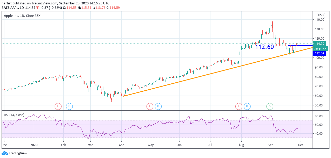Click 'Jul' on the time axis

click(210, 145)
